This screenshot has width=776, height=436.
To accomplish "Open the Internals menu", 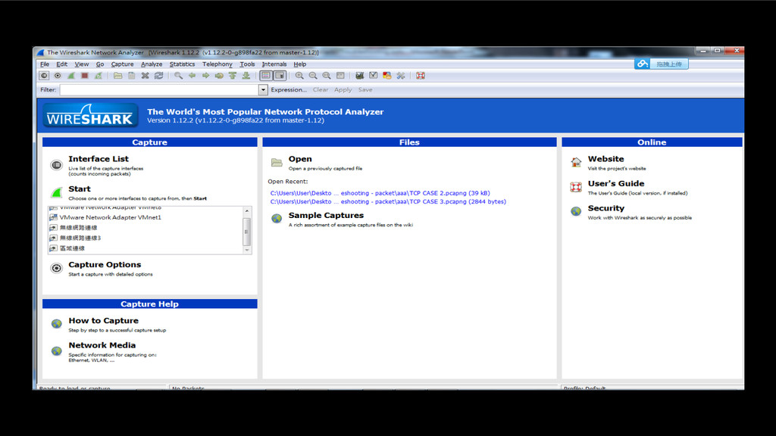I will (x=274, y=64).
